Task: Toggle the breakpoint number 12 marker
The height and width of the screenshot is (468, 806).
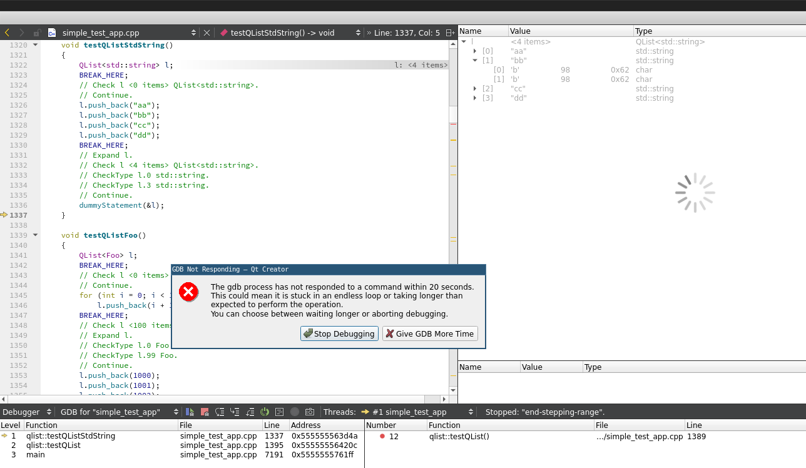Action: [382, 436]
